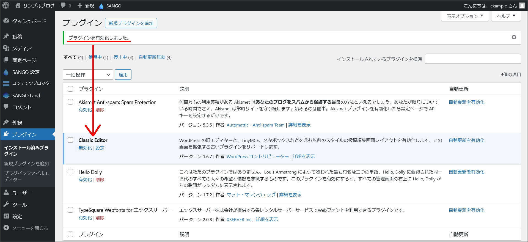The height and width of the screenshot is (242, 528).
Task: Open the 一括操作 bulk actions dropdown
Action: coord(88,75)
